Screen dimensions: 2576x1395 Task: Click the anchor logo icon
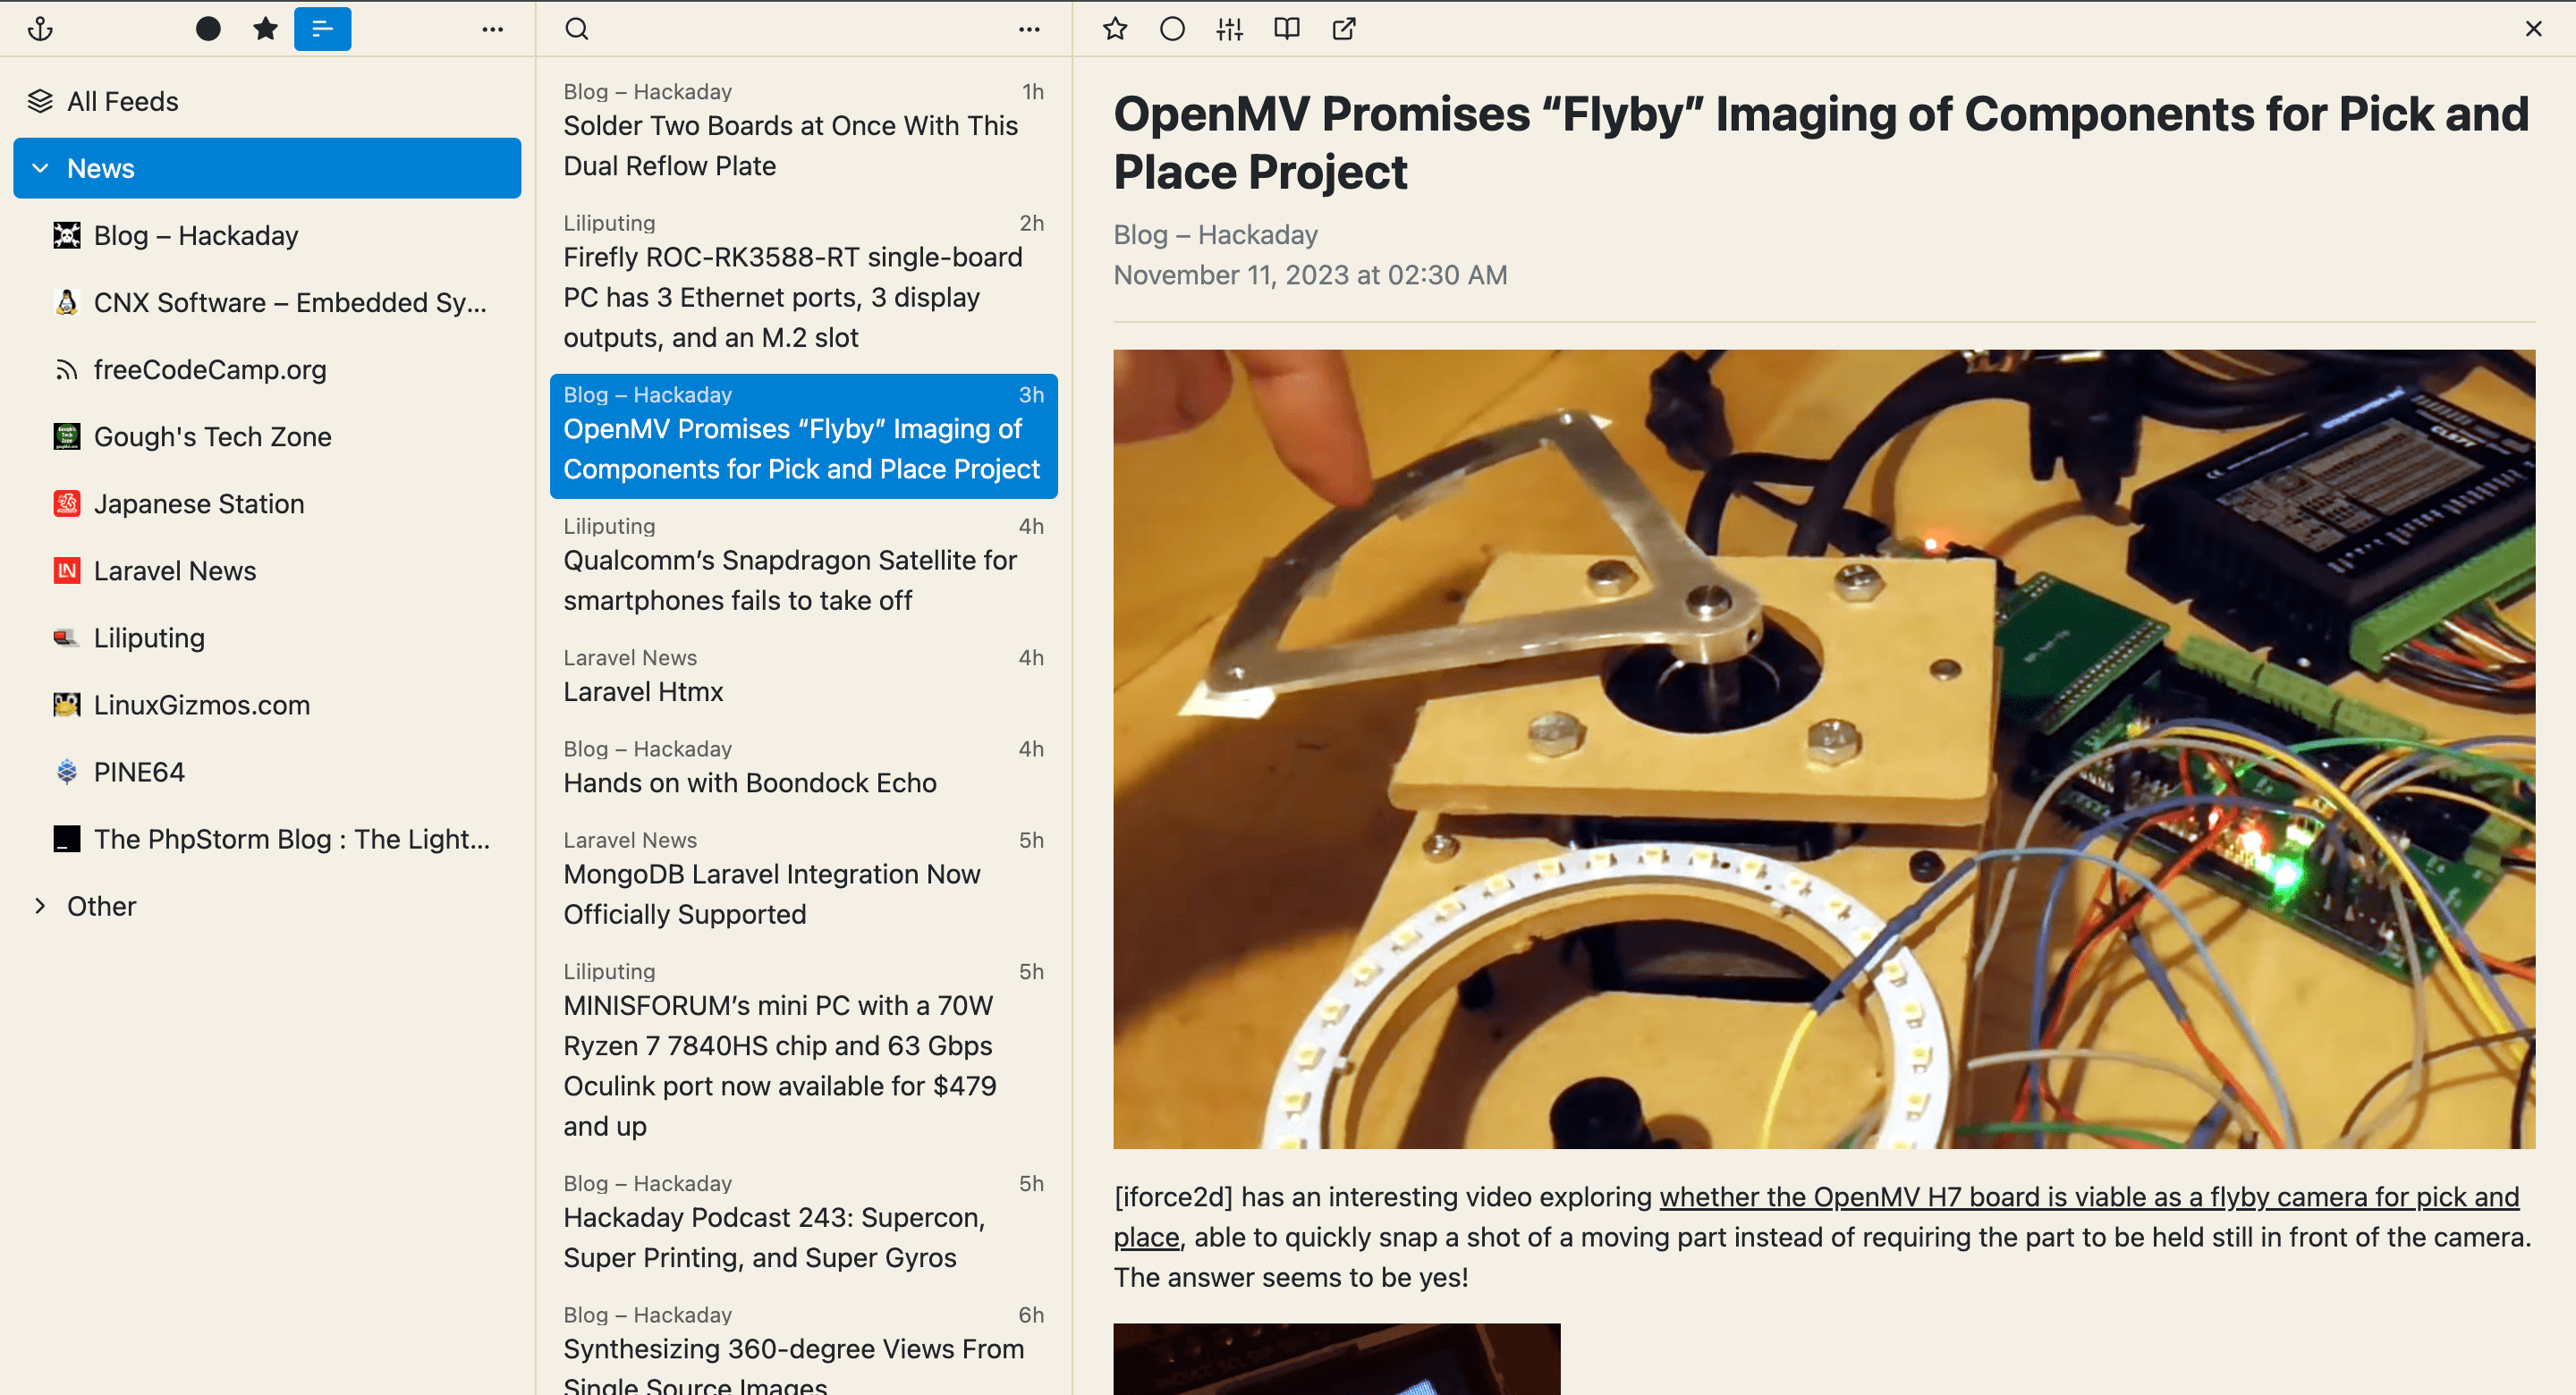(40, 29)
